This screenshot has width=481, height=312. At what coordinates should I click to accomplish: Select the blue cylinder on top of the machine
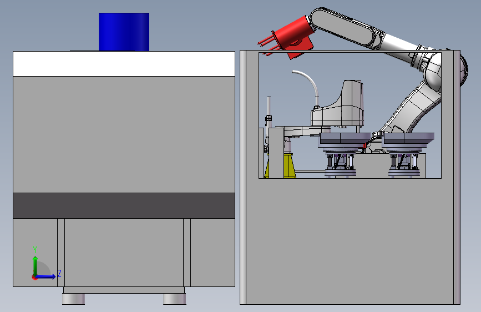[124, 32]
